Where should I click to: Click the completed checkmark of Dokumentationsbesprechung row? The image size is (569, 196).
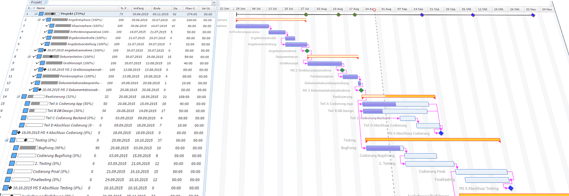(32, 83)
